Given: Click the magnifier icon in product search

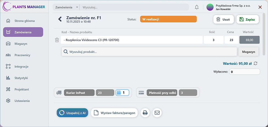Looking at the screenshot, I should [x=66, y=52].
